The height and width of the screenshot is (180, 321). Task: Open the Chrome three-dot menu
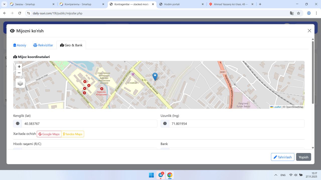(316, 13)
